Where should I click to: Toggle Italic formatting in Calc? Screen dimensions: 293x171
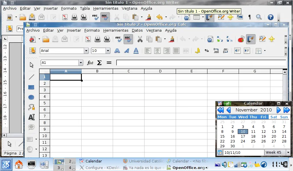pyautogui.click(x=127, y=51)
